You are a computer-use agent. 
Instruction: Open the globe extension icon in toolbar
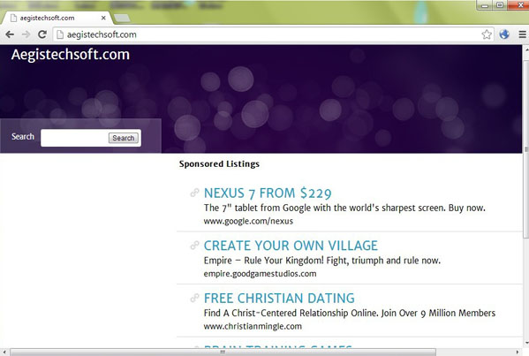point(504,34)
